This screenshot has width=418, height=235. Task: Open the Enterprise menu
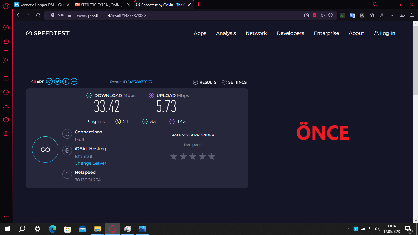(x=327, y=33)
